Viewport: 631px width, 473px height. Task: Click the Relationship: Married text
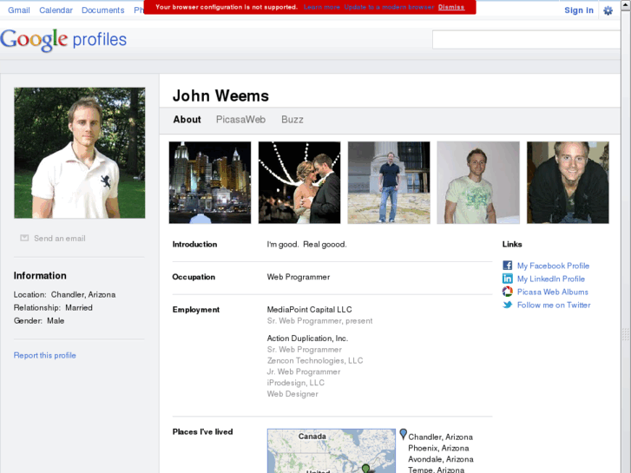(53, 307)
